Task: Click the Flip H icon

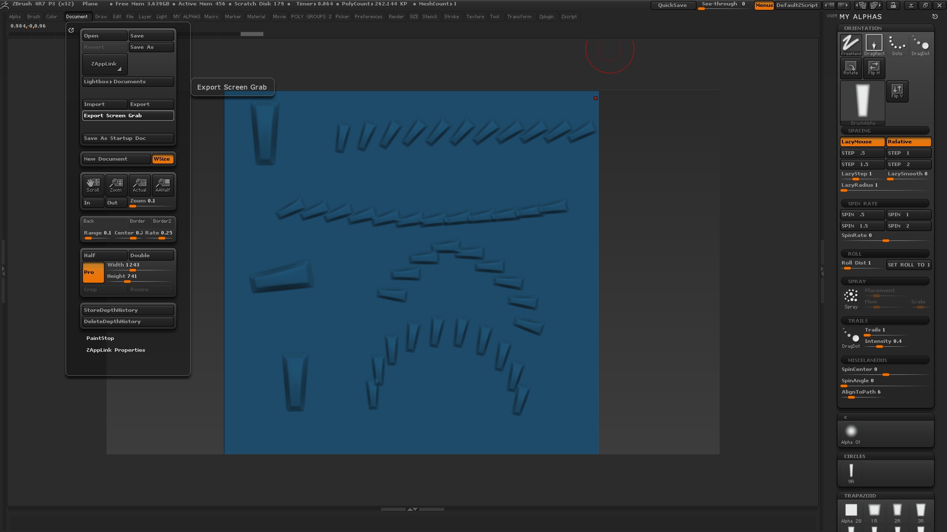Action: [x=874, y=68]
